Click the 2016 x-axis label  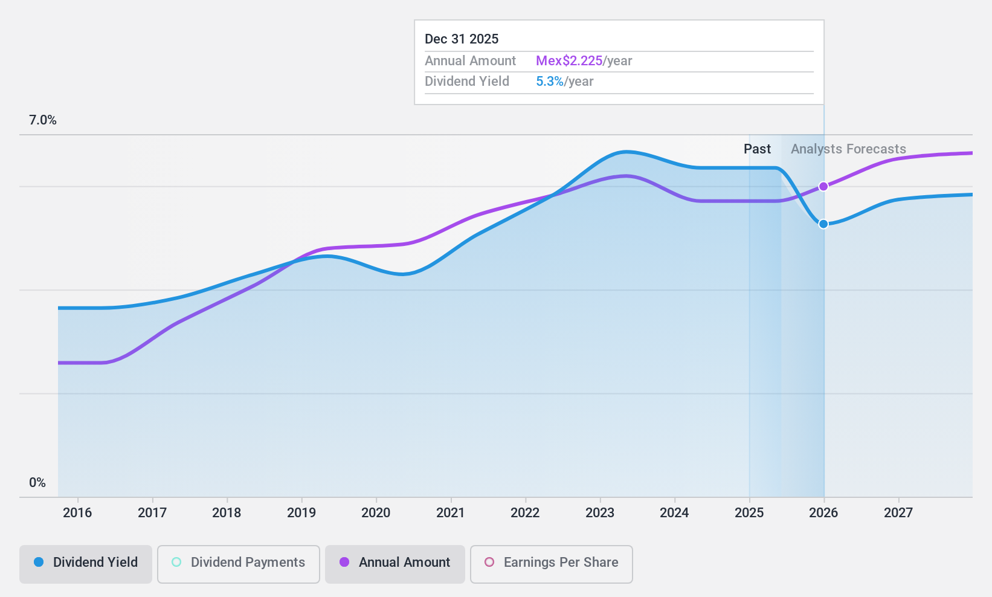click(77, 513)
